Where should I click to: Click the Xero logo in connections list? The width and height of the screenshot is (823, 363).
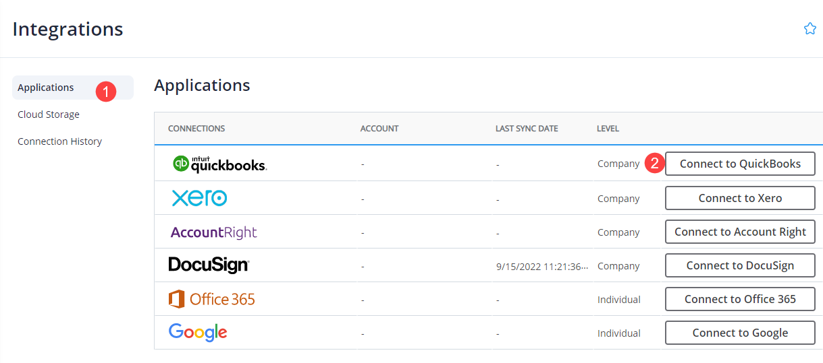(199, 198)
